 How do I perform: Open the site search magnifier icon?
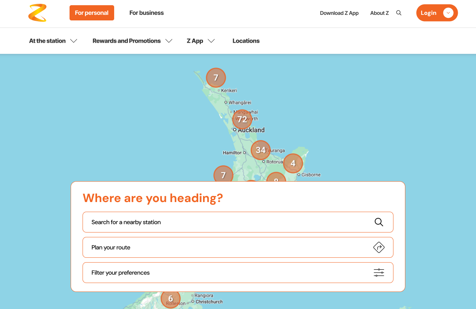click(x=399, y=13)
